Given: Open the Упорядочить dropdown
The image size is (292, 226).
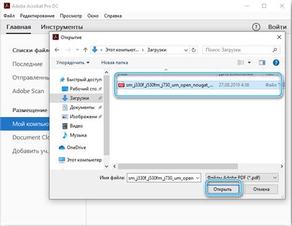Looking at the screenshot, I should (x=73, y=62).
